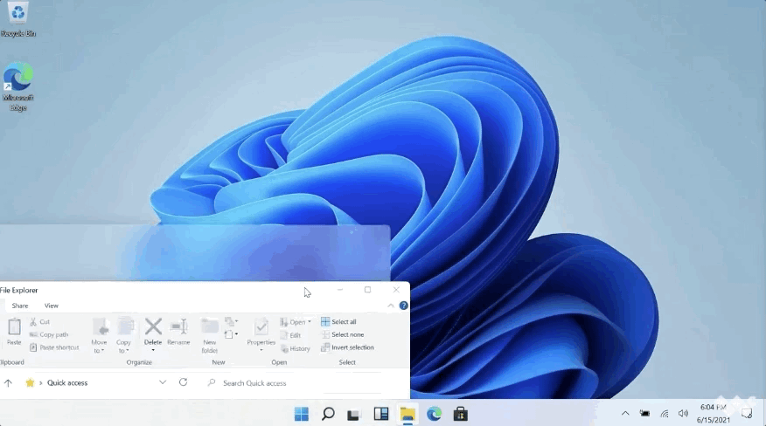
Task: Click Quick access in the address bar
Action: (67, 383)
